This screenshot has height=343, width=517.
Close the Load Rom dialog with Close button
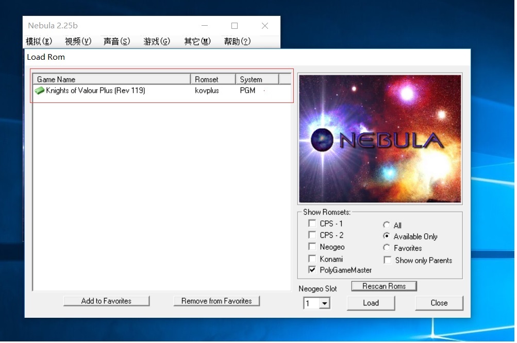(439, 303)
